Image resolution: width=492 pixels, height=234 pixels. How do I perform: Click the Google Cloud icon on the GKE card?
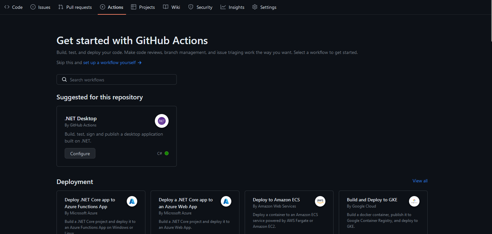pyautogui.click(x=414, y=201)
